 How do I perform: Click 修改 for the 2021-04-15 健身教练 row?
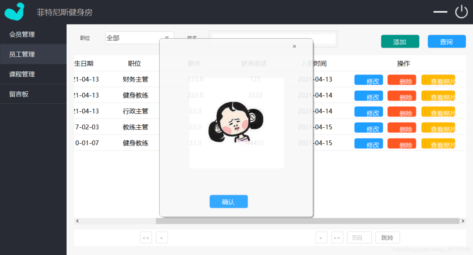[369, 144]
